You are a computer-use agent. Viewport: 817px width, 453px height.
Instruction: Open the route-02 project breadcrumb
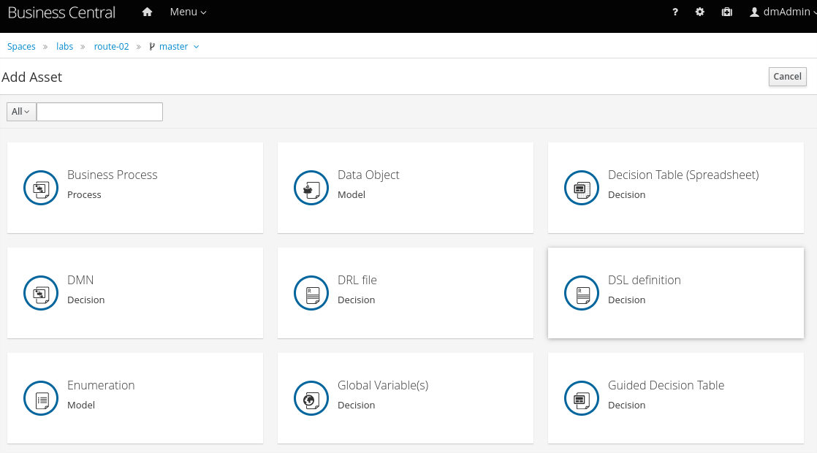click(x=111, y=47)
